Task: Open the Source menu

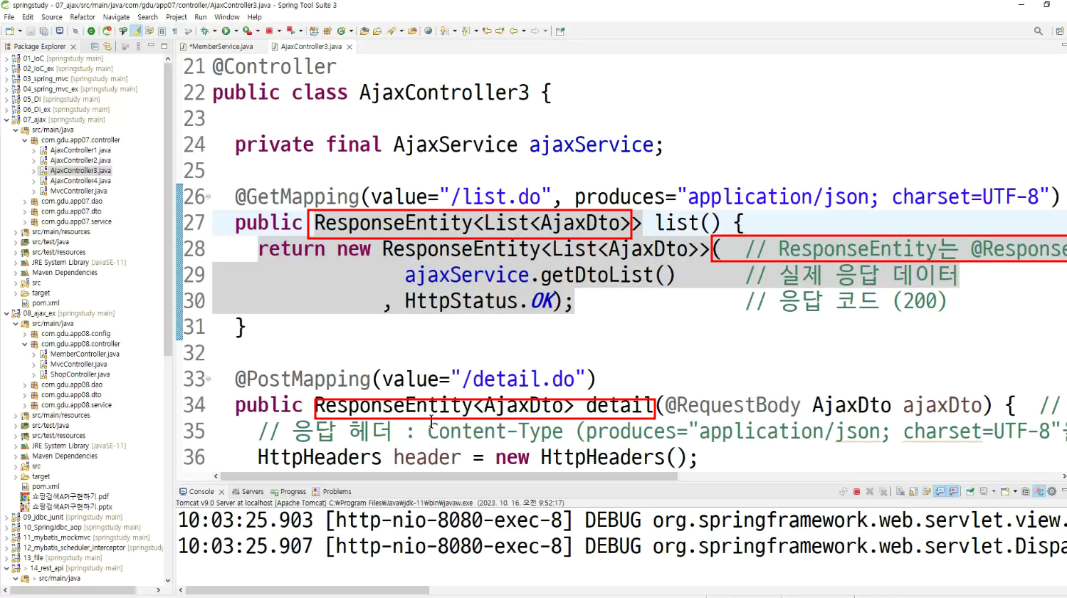Action: tap(51, 17)
